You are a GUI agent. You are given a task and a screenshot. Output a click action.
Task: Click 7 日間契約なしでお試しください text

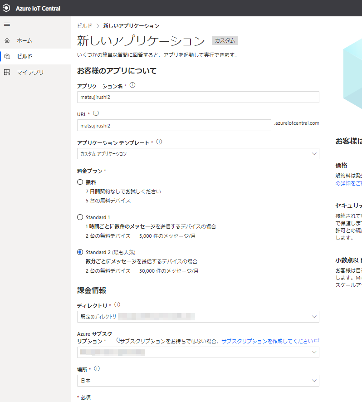pyautogui.click(x=123, y=191)
